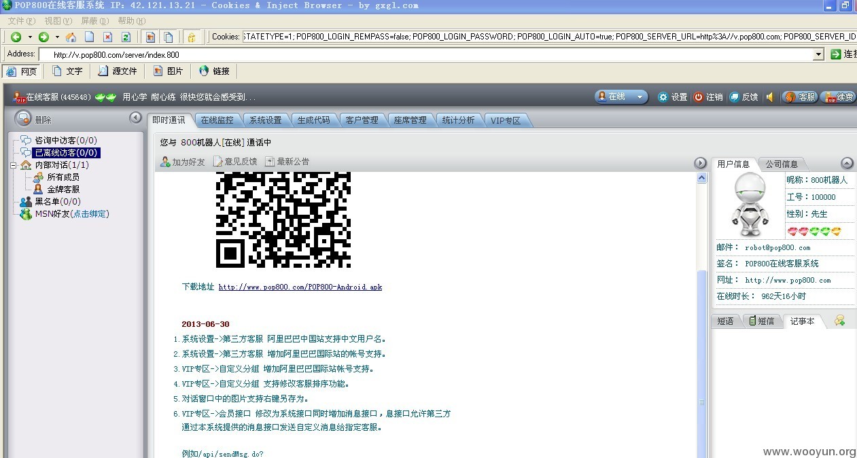Viewport: 857px width, 458px height.
Task: View 最新公告 latest announcements icon
Action: point(270,162)
